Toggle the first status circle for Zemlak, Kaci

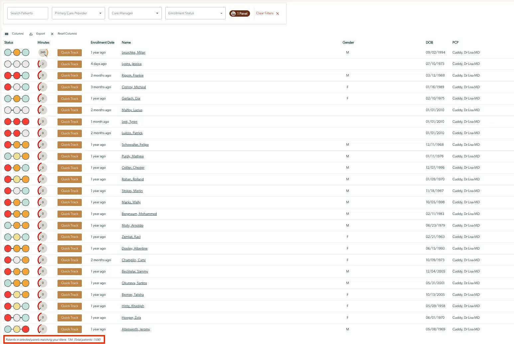[x=8, y=237]
